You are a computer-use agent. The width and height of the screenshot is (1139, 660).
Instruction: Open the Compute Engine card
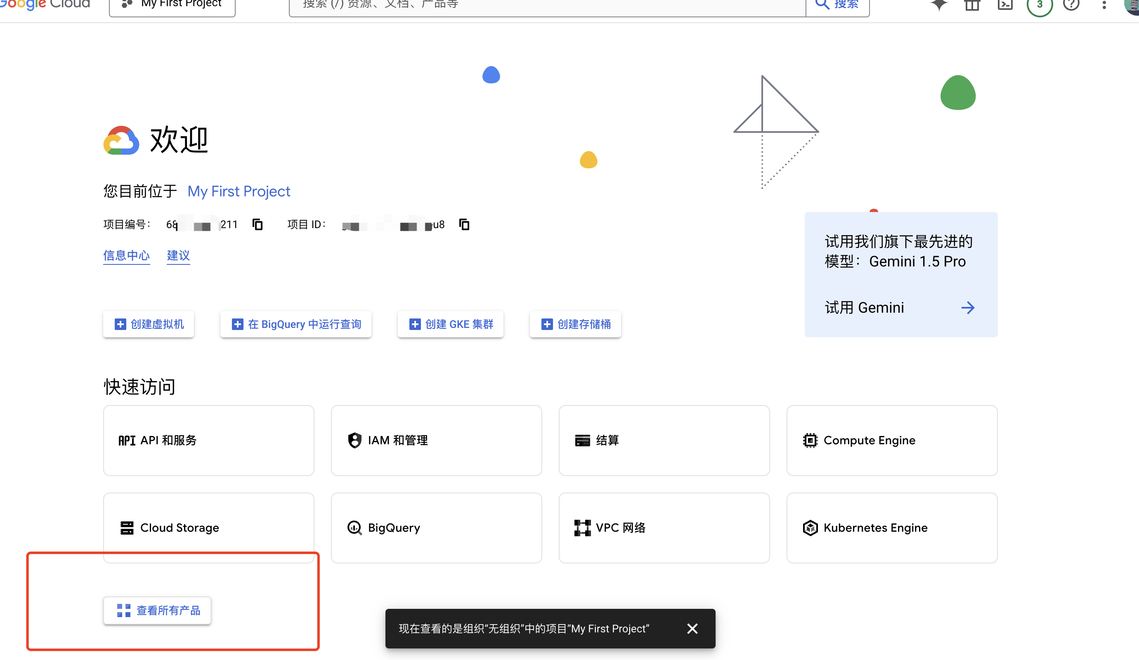point(892,441)
